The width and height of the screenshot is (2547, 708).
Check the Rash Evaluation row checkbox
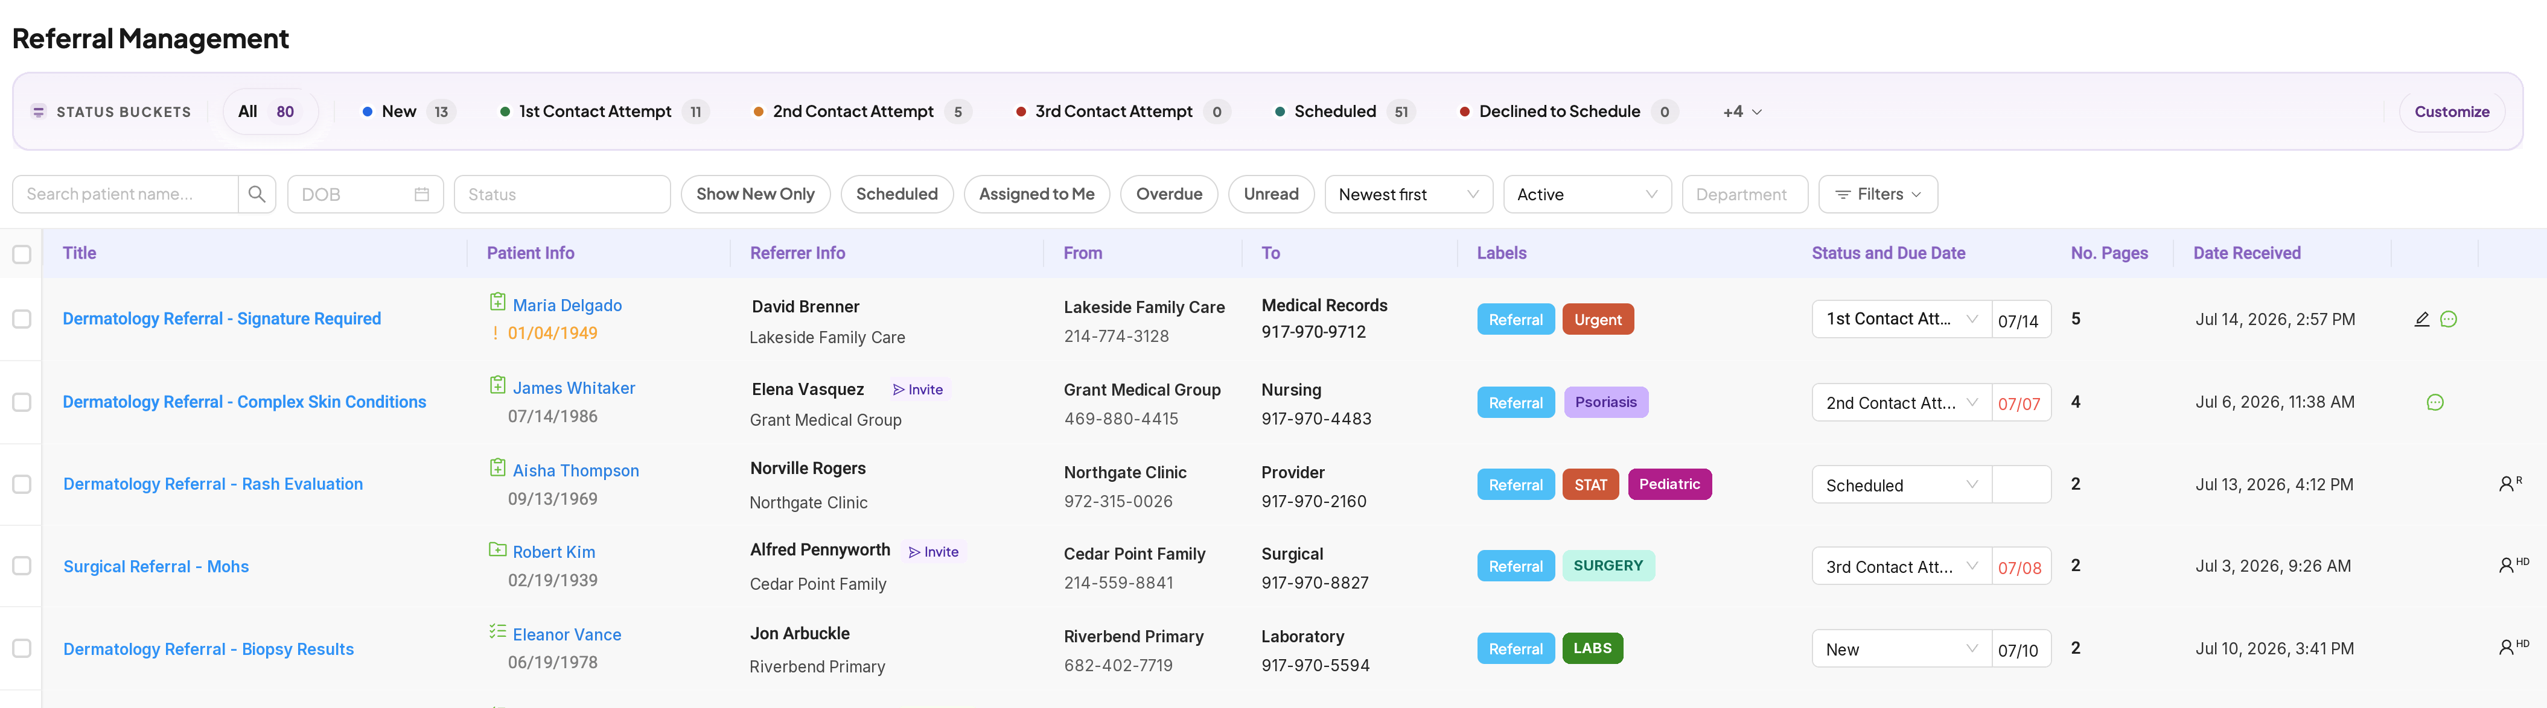(x=22, y=484)
